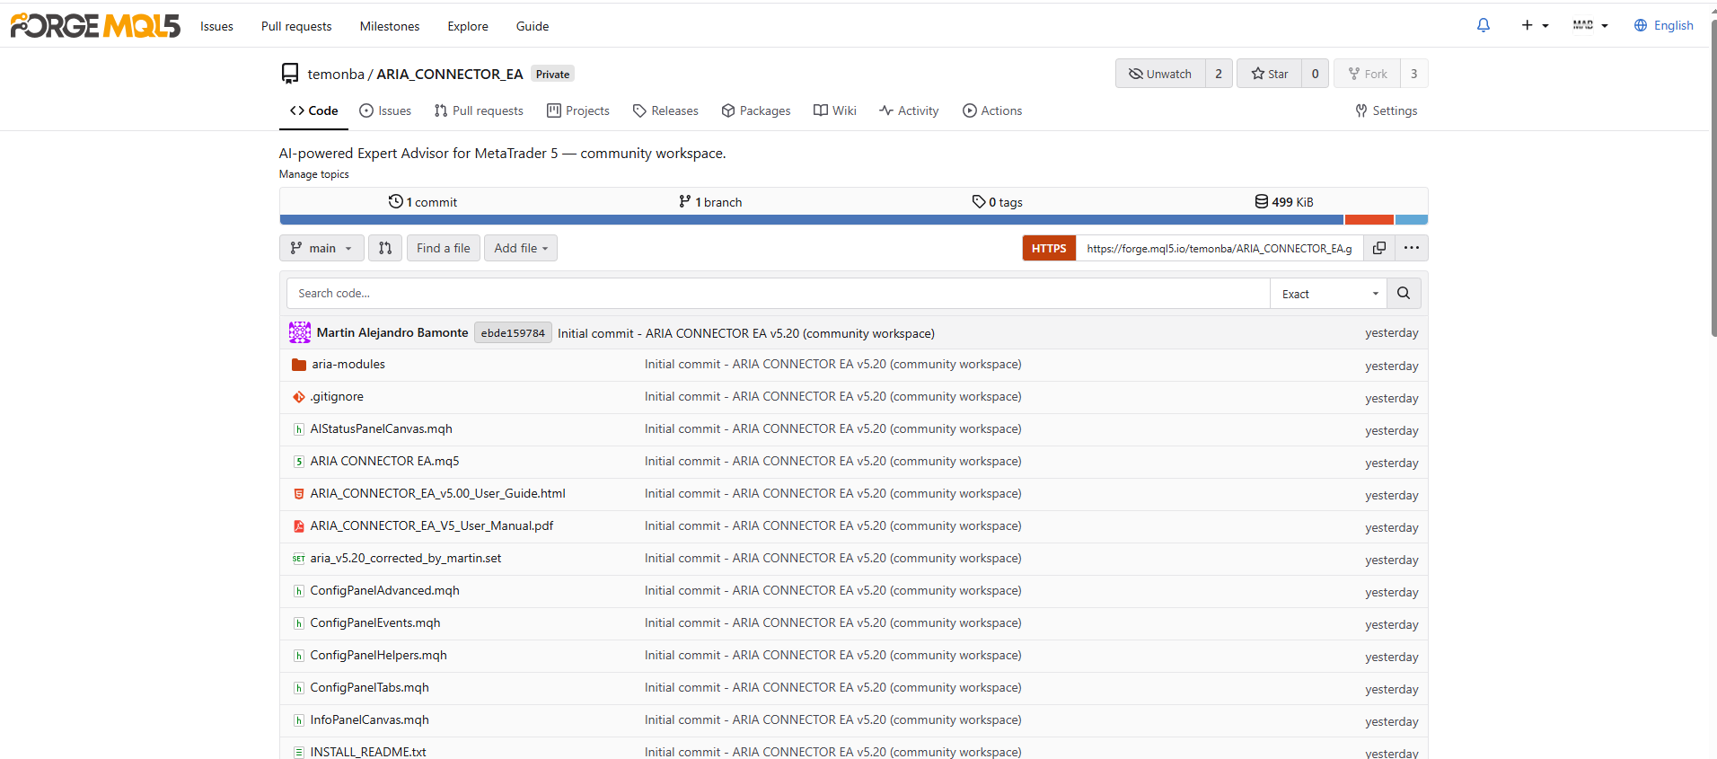Image resolution: width=1717 pixels, height=759 pixels.
Task: Select the HTTPS clone protocol
Action: pyautogui.click(x=1049, y=248)
